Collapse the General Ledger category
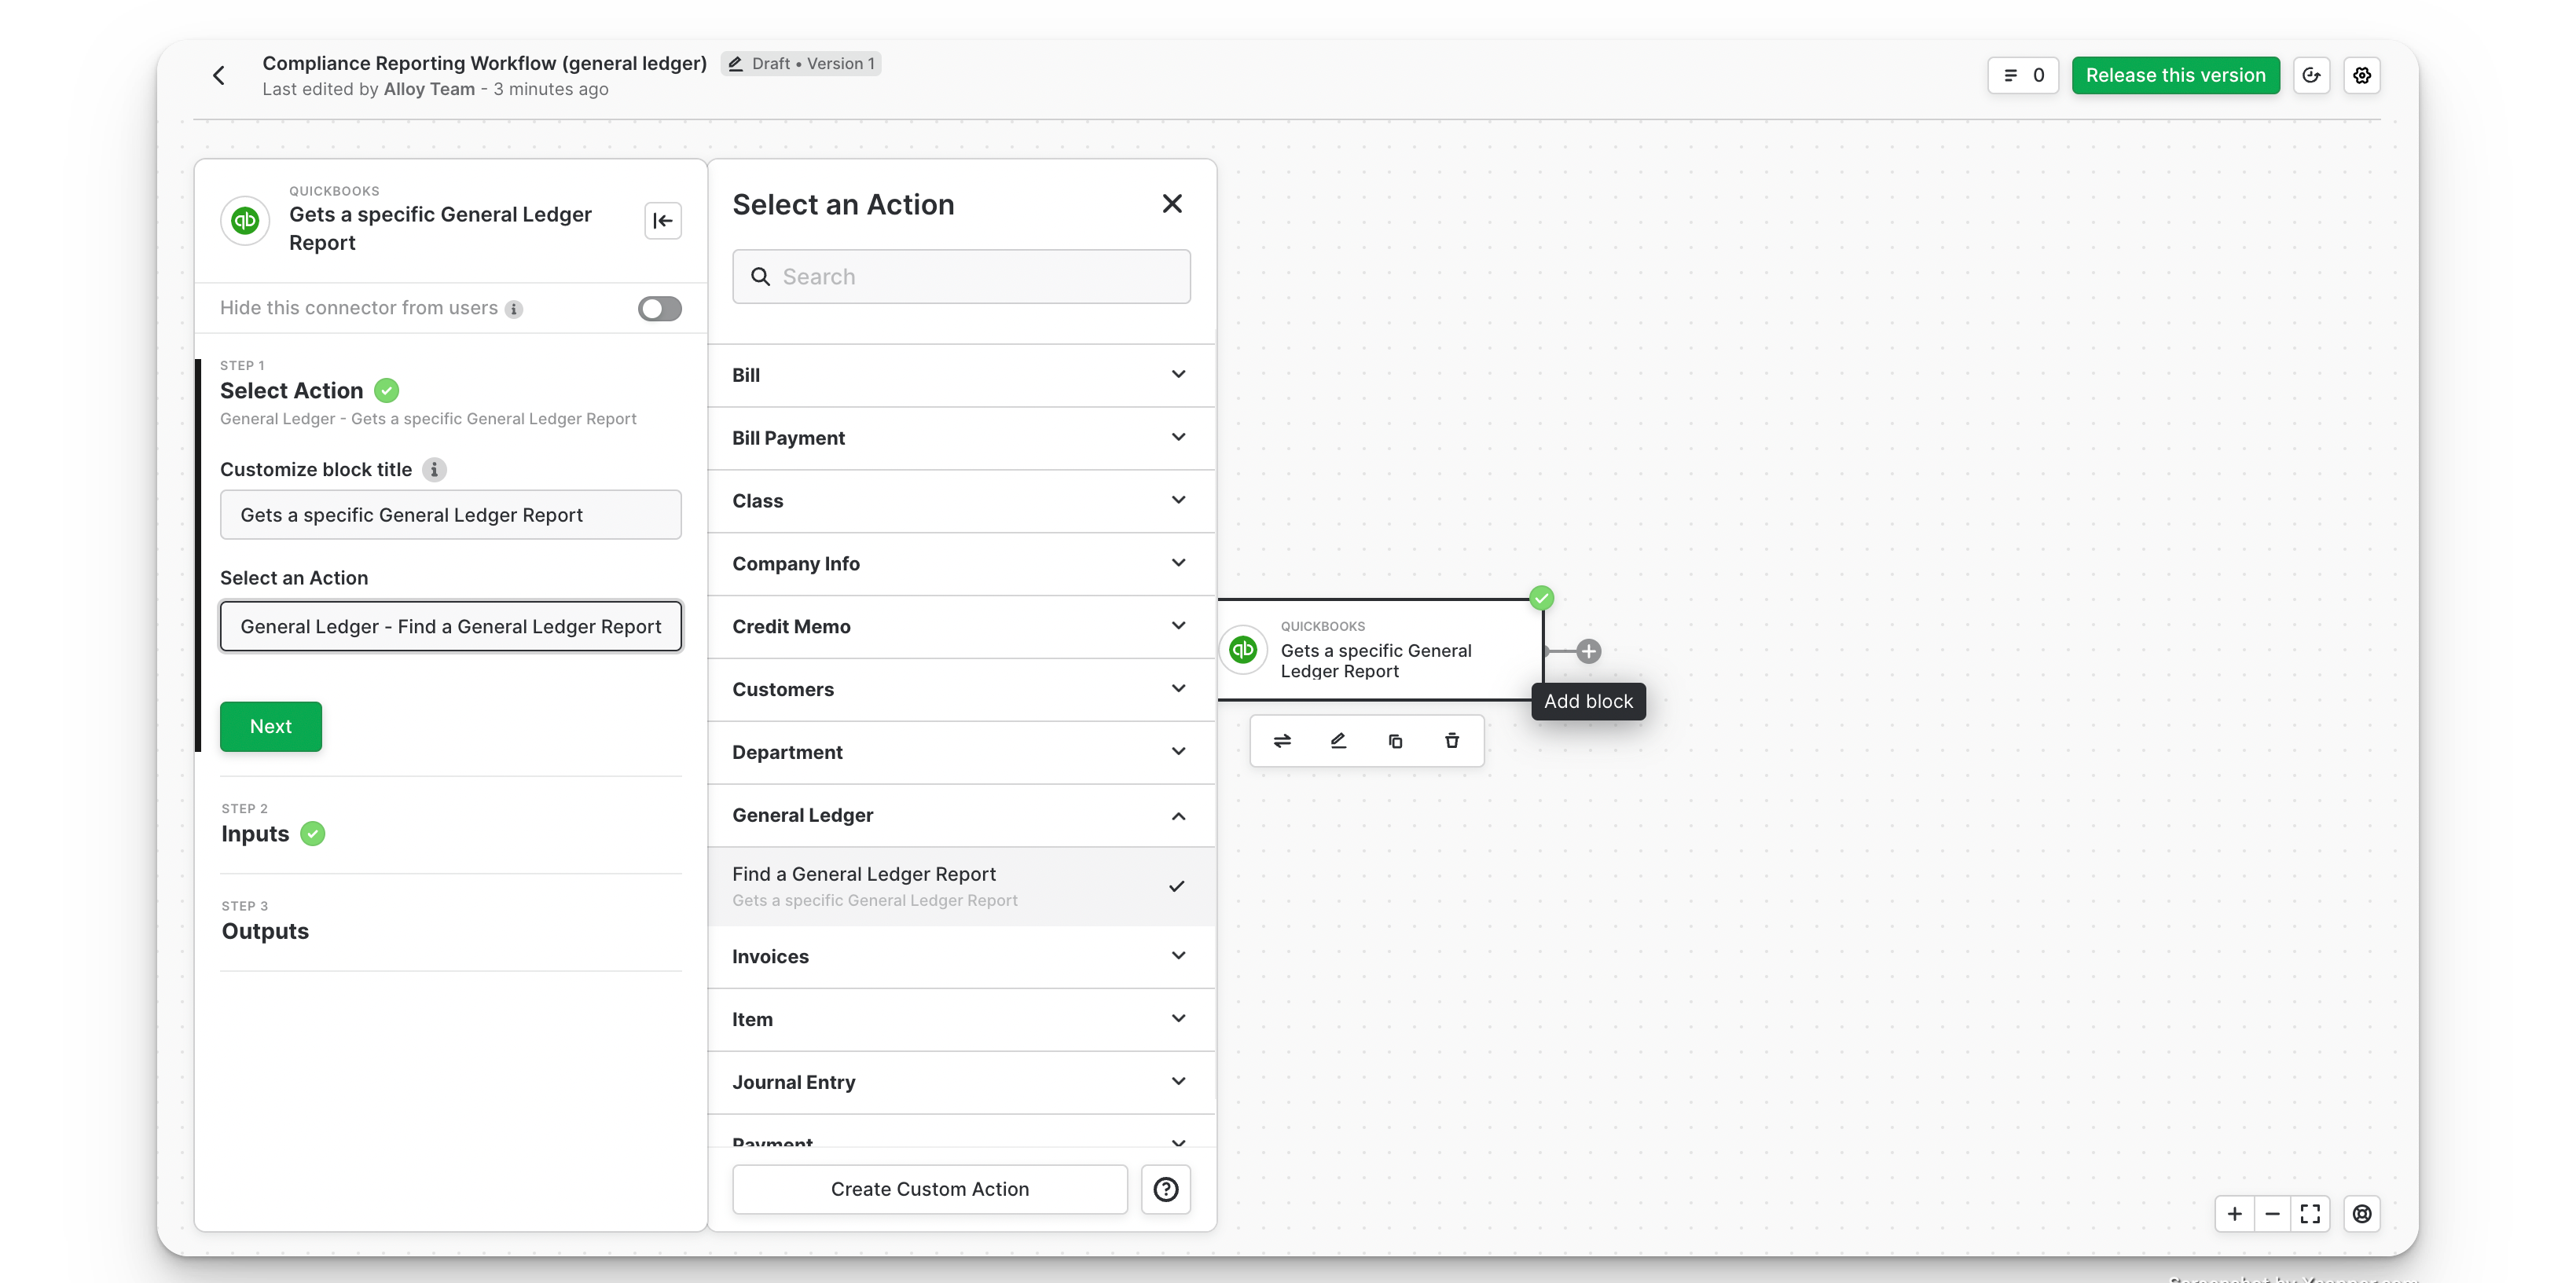This screenshot has width=2576, height=1283. pos(961,816)
